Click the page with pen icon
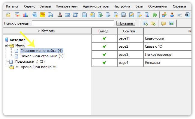The image size is (195, 119). click(x=108, y=15)
